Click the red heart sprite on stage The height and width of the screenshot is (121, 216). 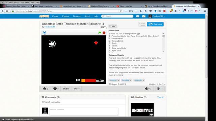96,43
